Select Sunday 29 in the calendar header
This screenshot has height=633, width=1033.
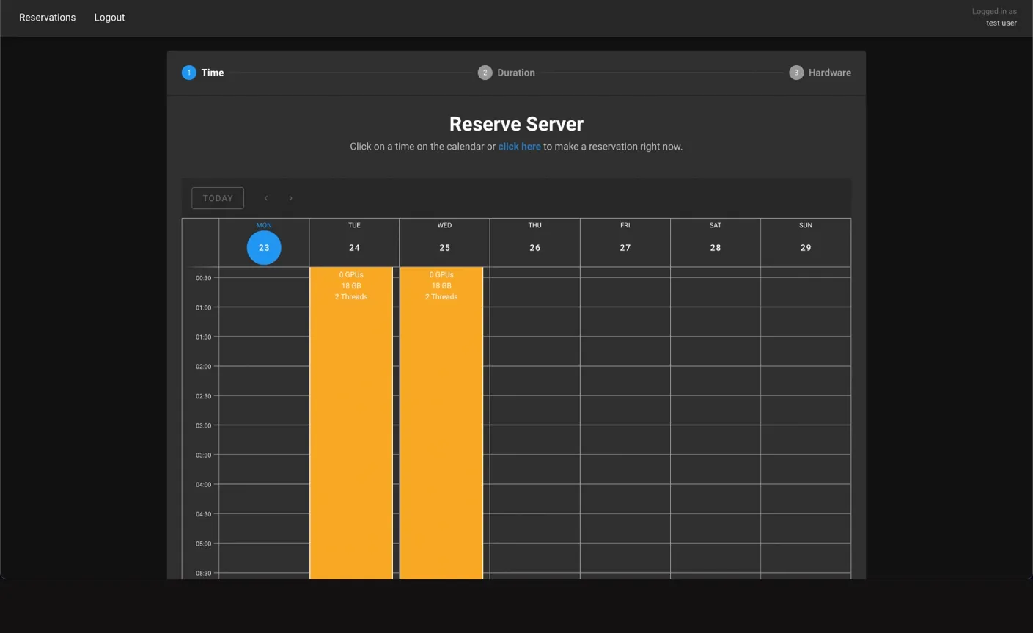point(806,248)
